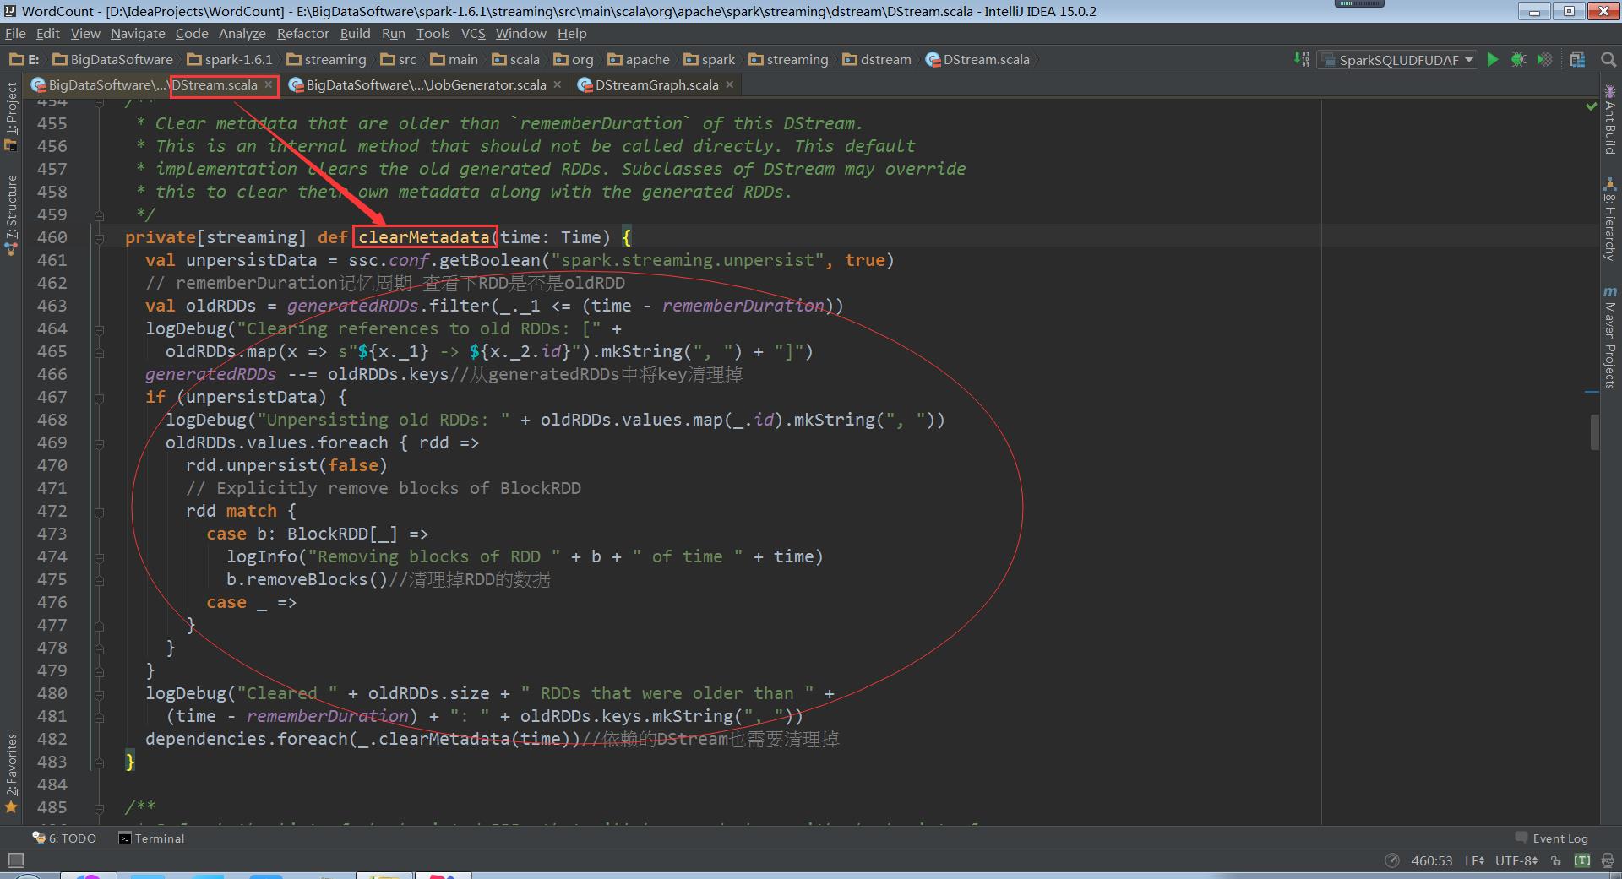Click the cursor position 460:53 indicator
The image size is (1622, 879).
pyautogui.click(x=1432, y=860)
